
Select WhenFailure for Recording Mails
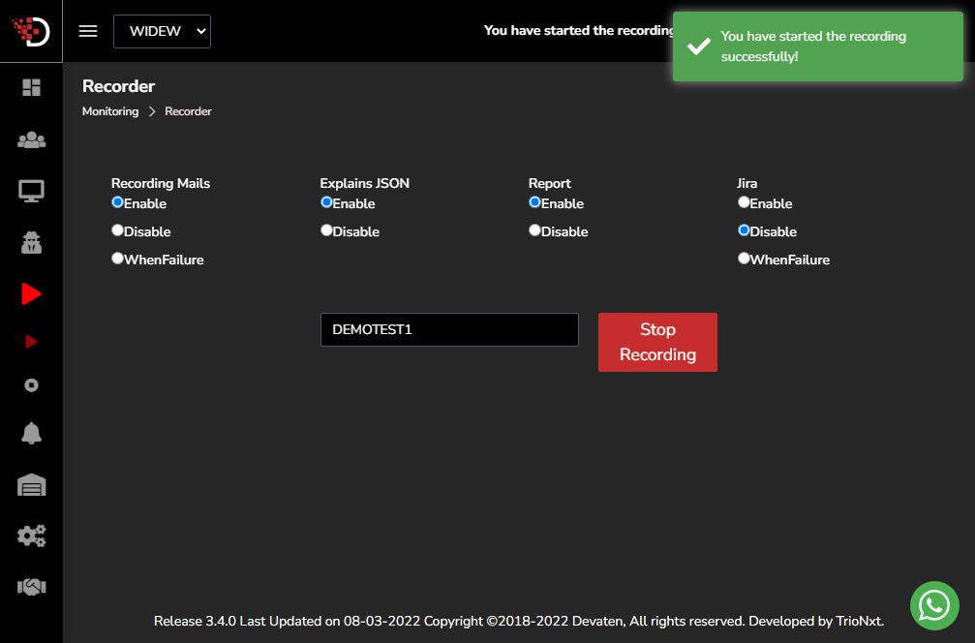pyautogui.click(x=117, y=258)
